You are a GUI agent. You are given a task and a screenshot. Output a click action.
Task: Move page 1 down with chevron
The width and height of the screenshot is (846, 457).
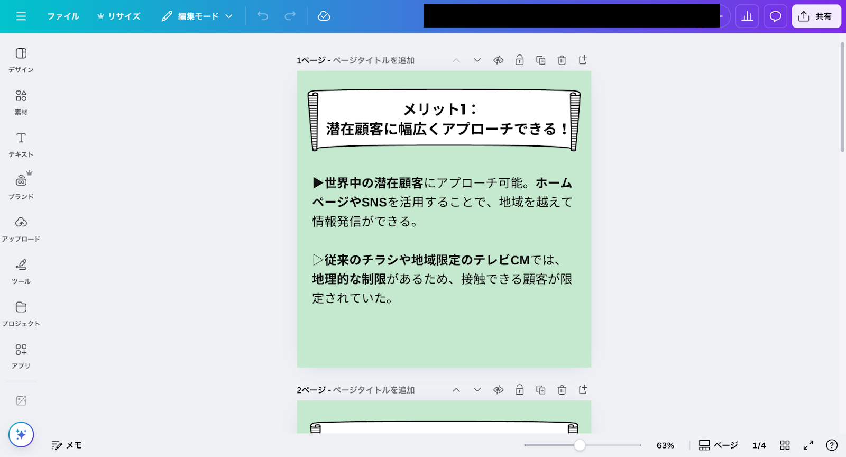click(477, 60)
